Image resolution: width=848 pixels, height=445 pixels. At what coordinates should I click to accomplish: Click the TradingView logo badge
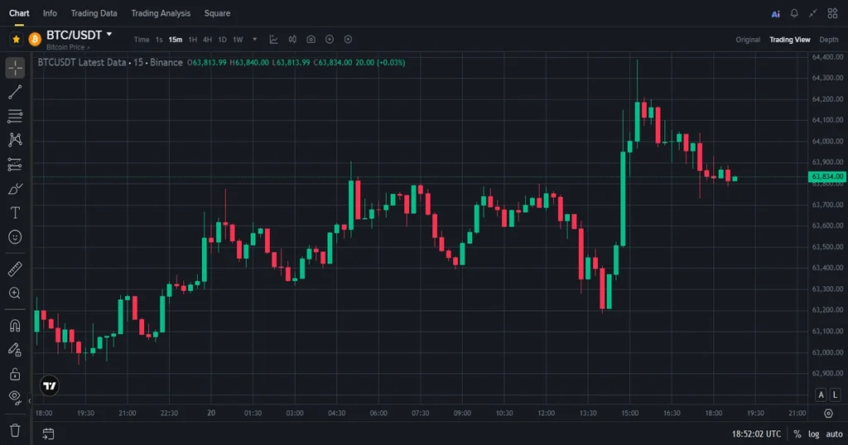(x=50, y=385)
